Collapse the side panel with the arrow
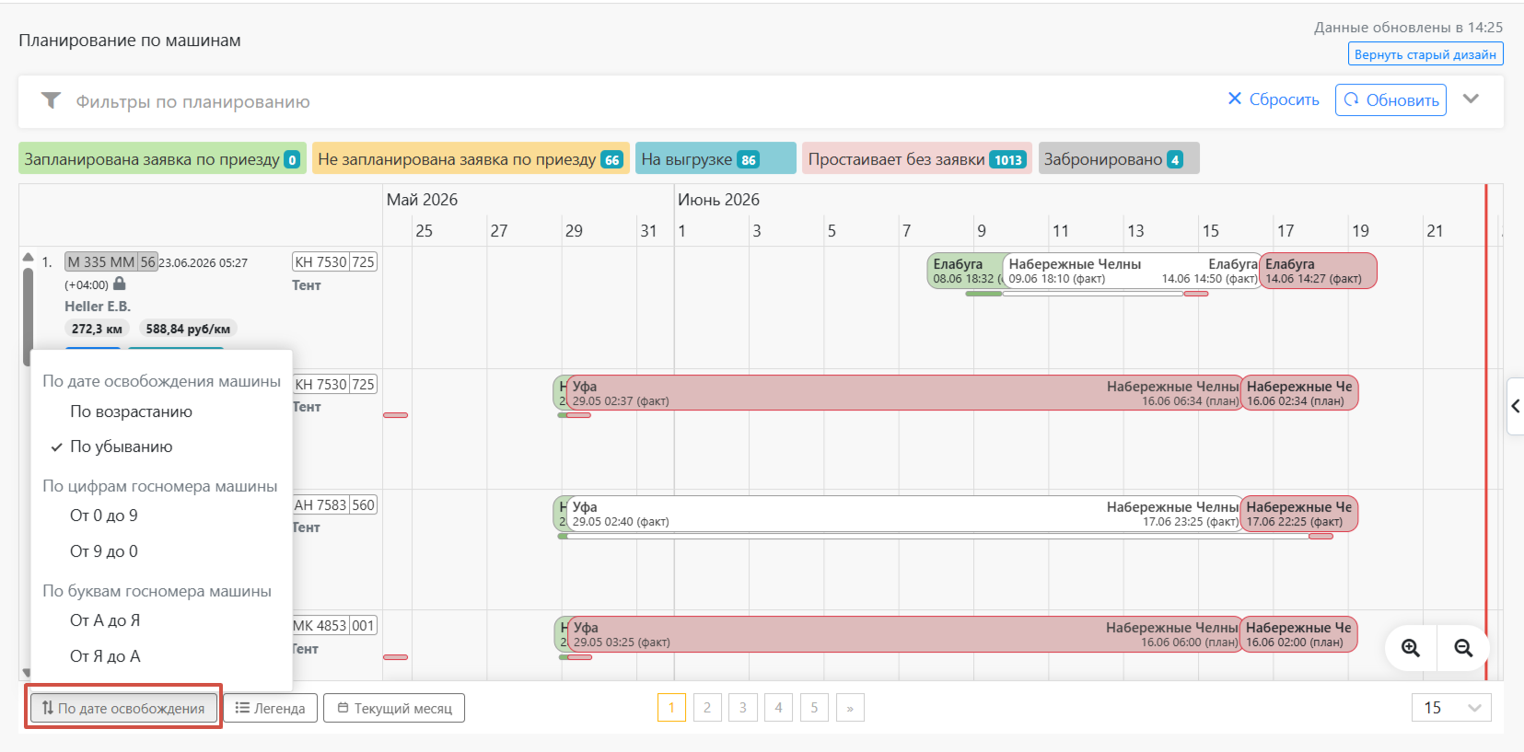1524x752 pixels. click(x=1515, y=406)
